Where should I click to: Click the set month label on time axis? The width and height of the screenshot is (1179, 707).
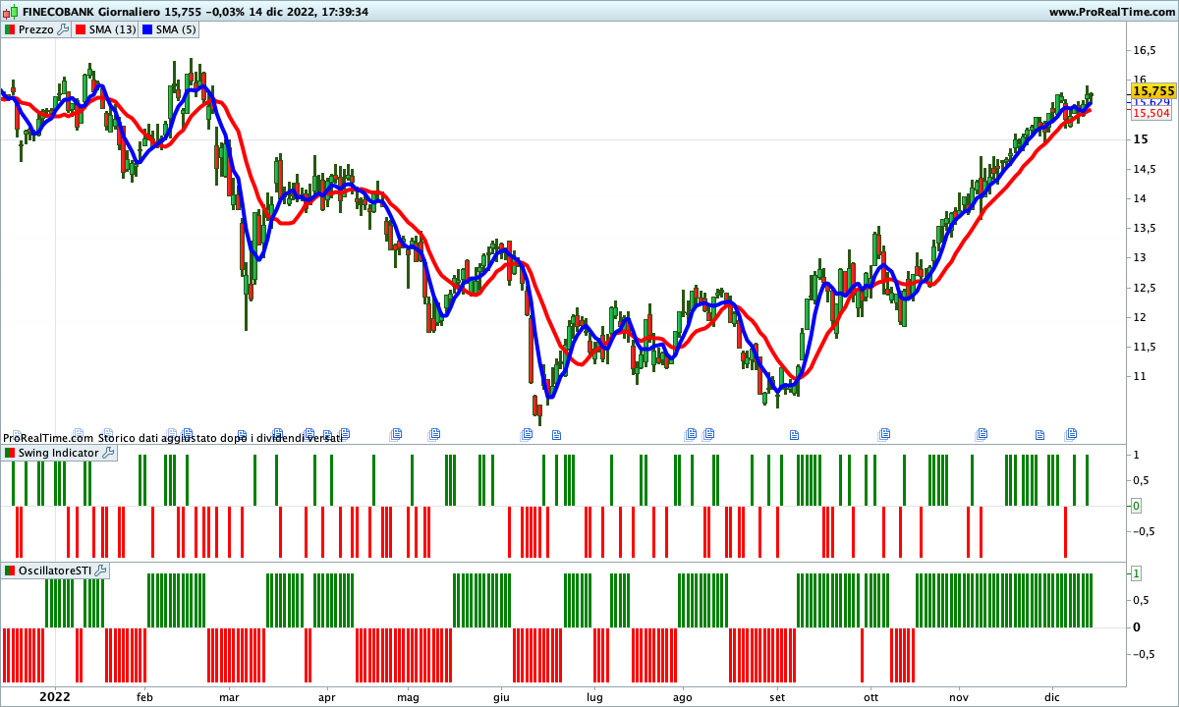(777, 696)
